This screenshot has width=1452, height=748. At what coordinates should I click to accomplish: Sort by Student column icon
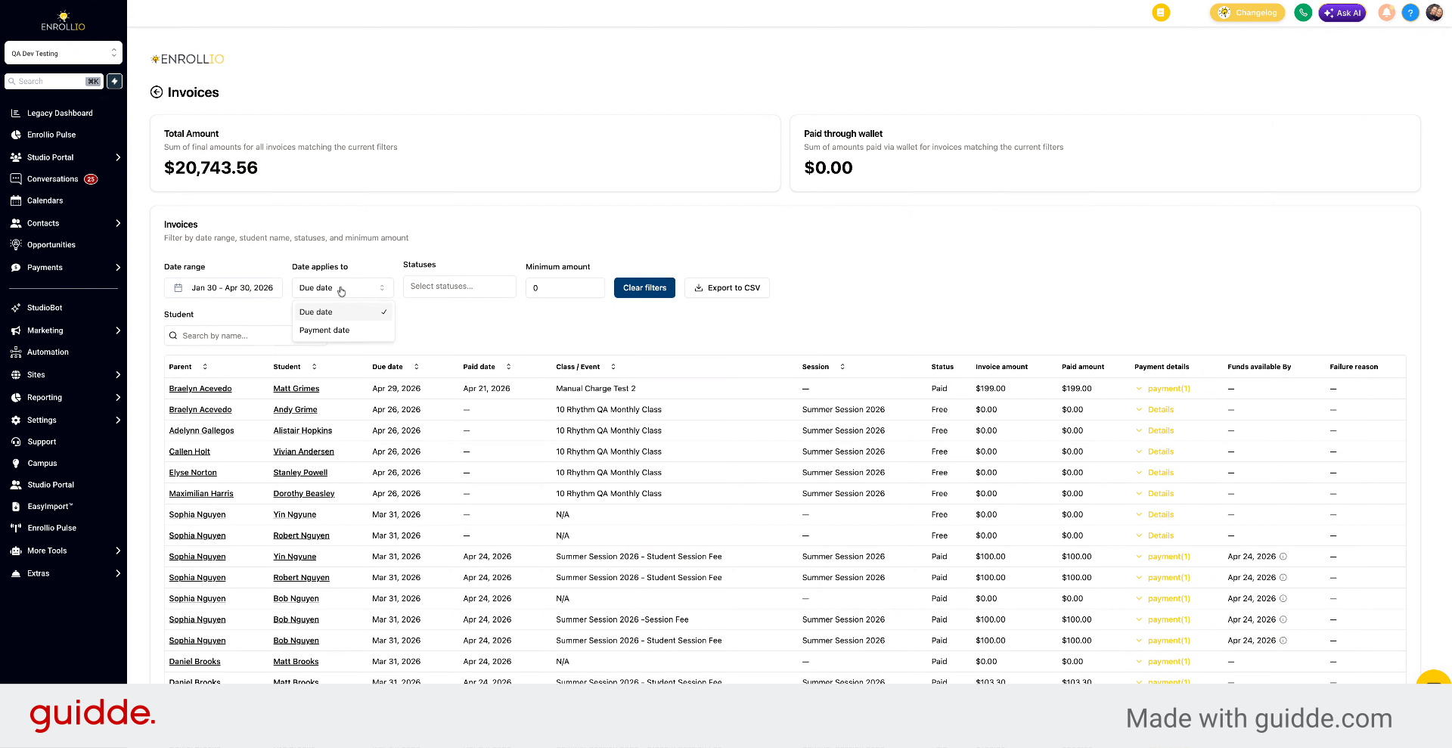pos(314,367)
